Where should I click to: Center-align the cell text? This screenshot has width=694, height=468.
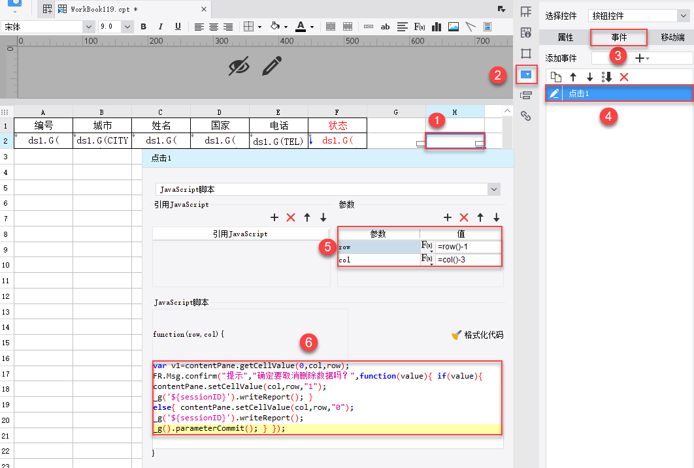tap(214, 27)
